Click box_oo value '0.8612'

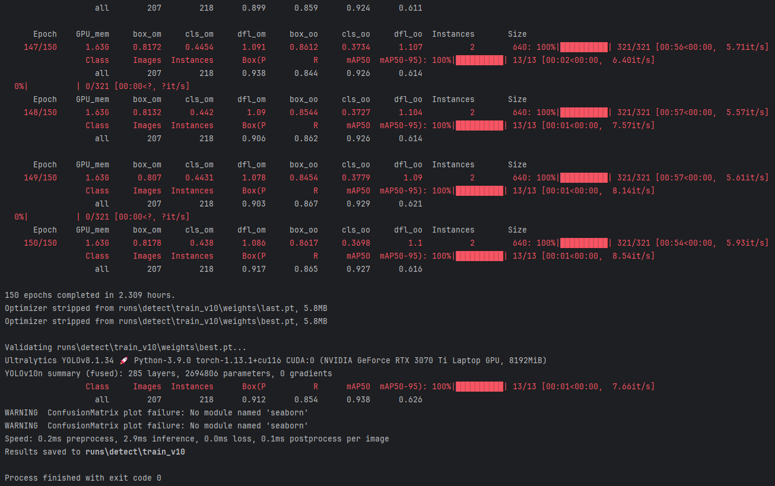pos(304,47)
